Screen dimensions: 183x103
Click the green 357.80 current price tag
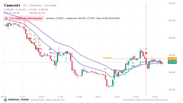tap(172, 62)
